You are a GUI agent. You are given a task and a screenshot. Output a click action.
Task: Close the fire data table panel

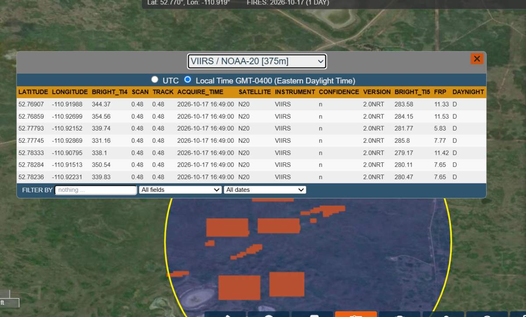point(477,59)
